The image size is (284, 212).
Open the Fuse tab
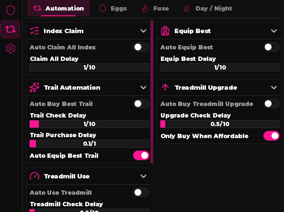tap(155, 9)
